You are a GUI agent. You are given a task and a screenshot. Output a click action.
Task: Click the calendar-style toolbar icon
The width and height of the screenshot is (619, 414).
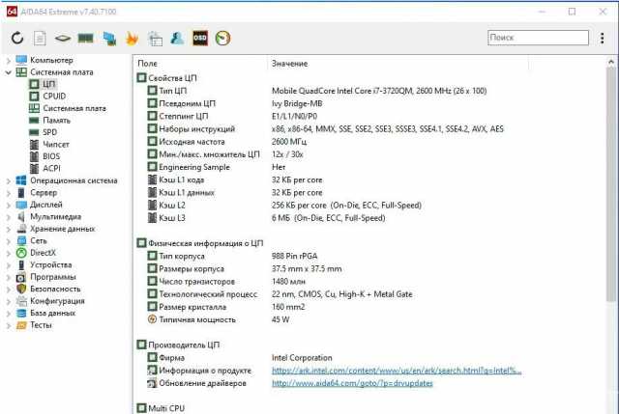point(155,39)
